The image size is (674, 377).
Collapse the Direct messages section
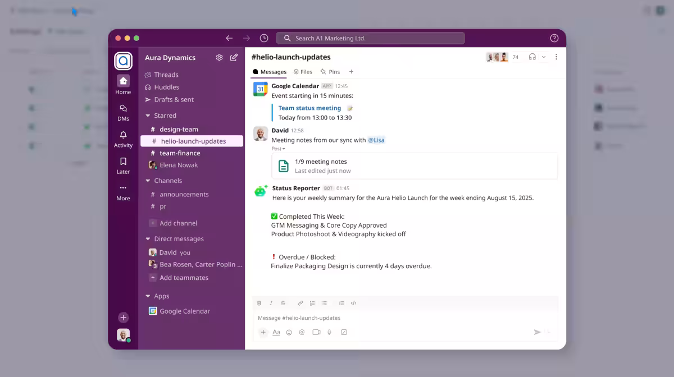148,239
